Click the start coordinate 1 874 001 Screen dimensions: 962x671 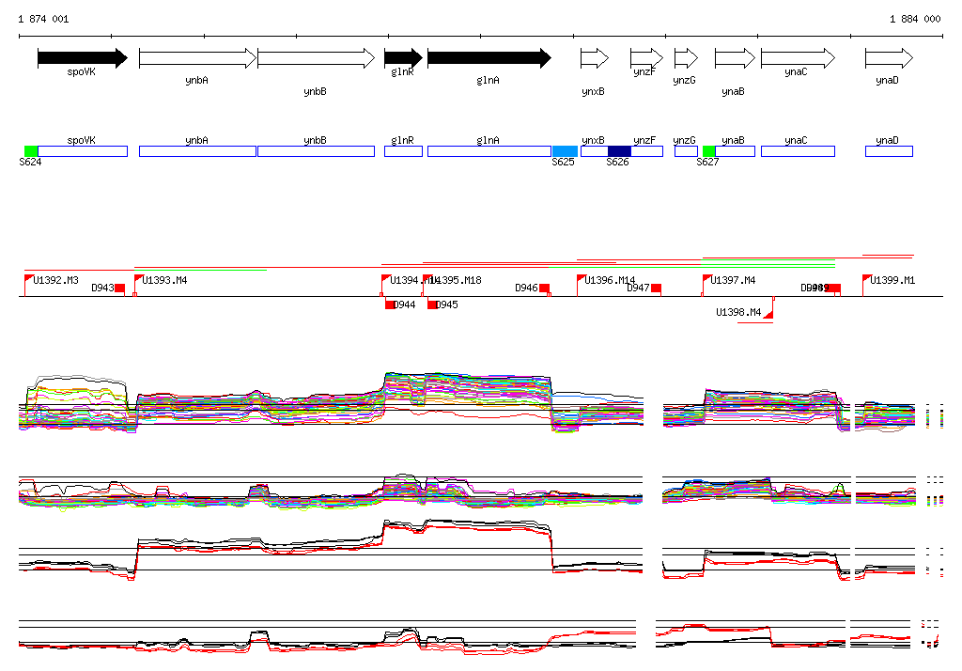coord(43,19)
